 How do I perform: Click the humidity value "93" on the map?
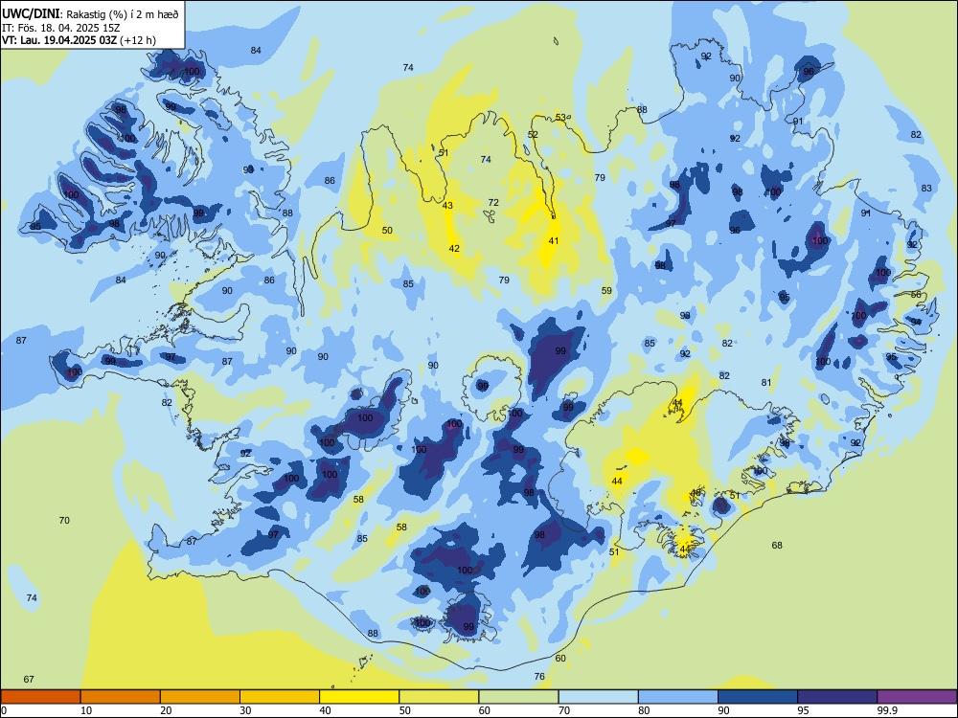click(248, 169)
